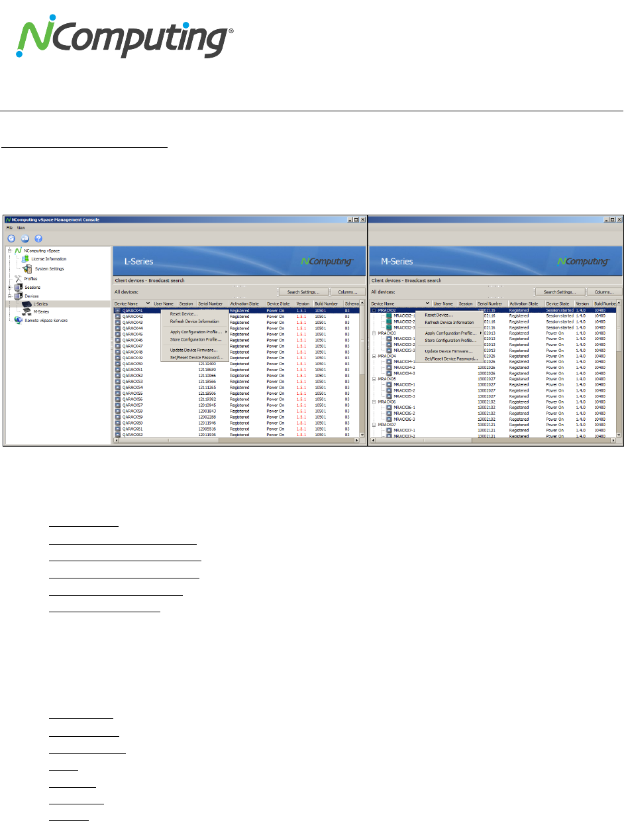Collapse the MRACK06 group
Viewport: 624px width, 821px height.
click(374, 402)
